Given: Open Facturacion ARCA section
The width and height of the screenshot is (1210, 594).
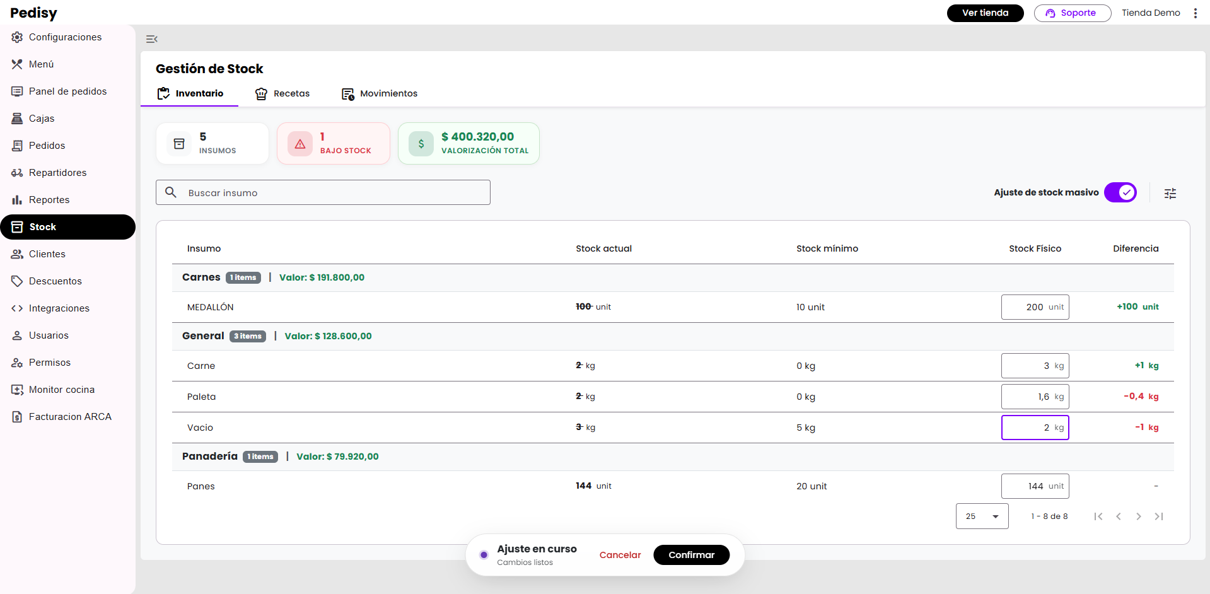Looking at the screenshot, I should pyautogui.click(x=69, y=417).
